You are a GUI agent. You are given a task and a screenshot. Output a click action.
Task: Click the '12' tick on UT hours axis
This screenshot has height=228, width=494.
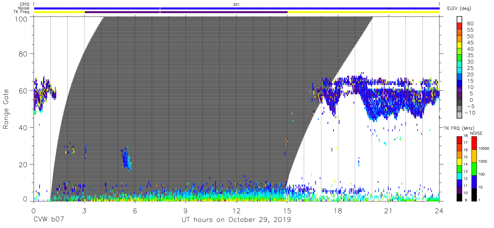pyautogui.click(x=236, y=210)
